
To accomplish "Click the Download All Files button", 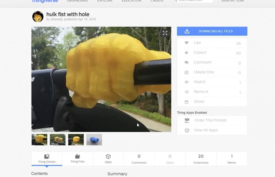I will [212, 31].
